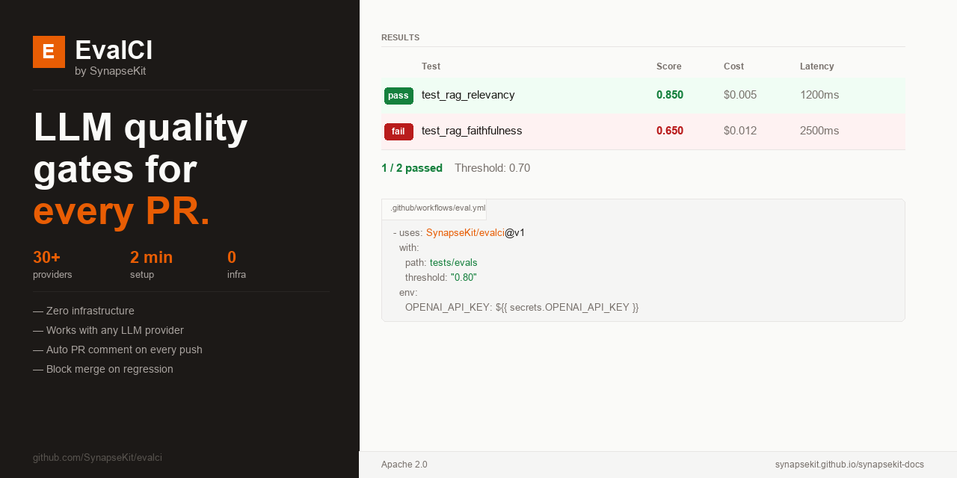Viewport: 957px width, 478px height.
Task: Click the 'Apache 2.0' license text
Action: (x=404, y=465)
